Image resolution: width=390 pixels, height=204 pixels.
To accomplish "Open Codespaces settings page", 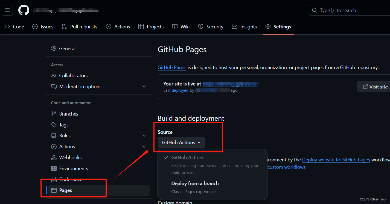I will (x=99, y=179).
